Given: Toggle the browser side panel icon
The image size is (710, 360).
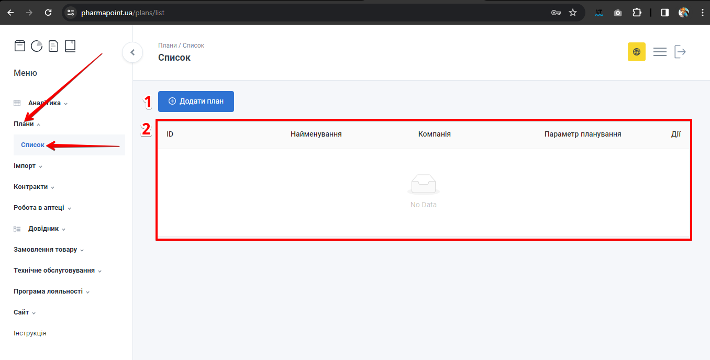Looking at the screenshot, I should tap(664, 13).
